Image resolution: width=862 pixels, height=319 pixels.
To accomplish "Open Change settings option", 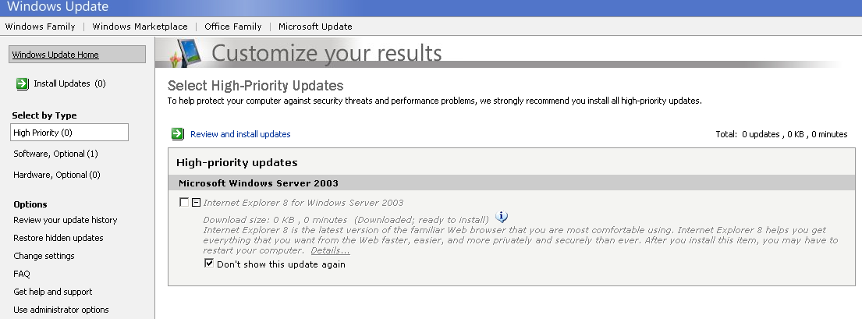I will [x=44, y=256].
